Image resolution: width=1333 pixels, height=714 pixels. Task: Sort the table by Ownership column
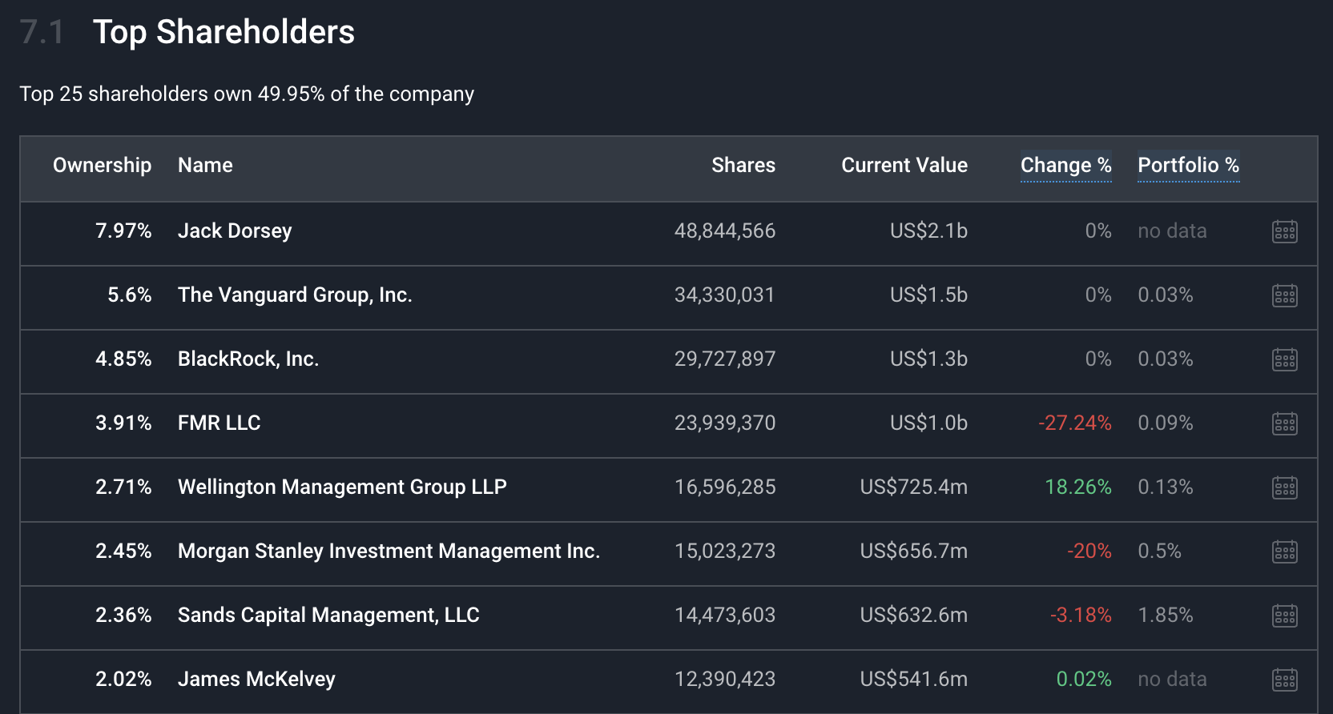pos(102,166)
